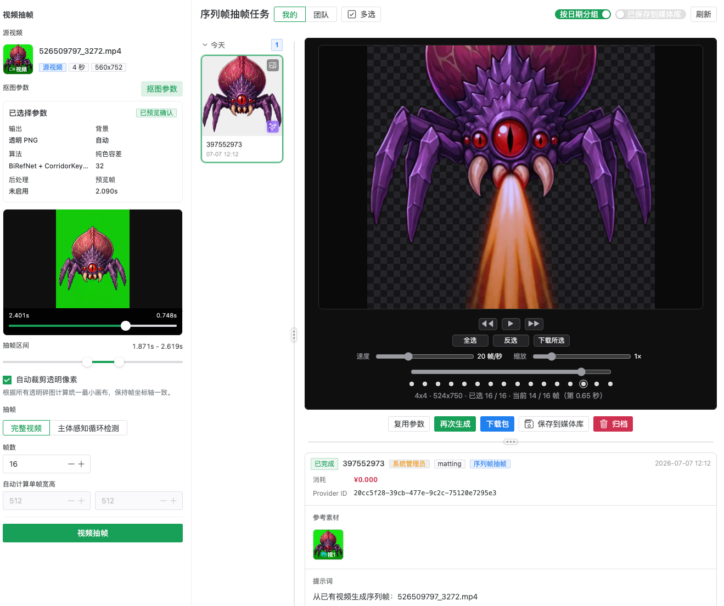Click the horizontal splitter handle below the action buttons
Viewport: 724px width, 606px height.
point(510,441)
